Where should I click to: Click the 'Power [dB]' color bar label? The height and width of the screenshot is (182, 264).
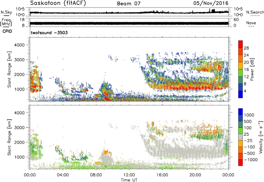point(252,69)
